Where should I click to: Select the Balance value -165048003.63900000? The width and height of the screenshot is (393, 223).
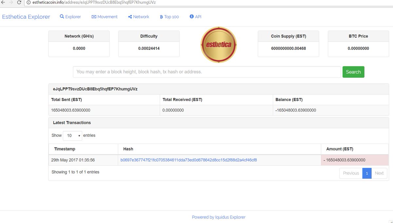296,110
